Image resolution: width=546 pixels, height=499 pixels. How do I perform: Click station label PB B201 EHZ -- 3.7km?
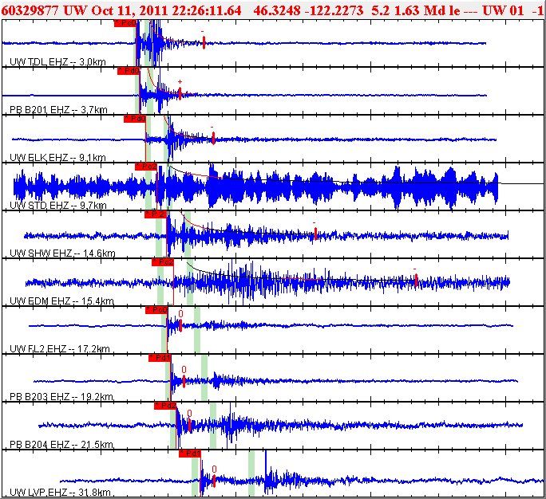coord(58,110)
